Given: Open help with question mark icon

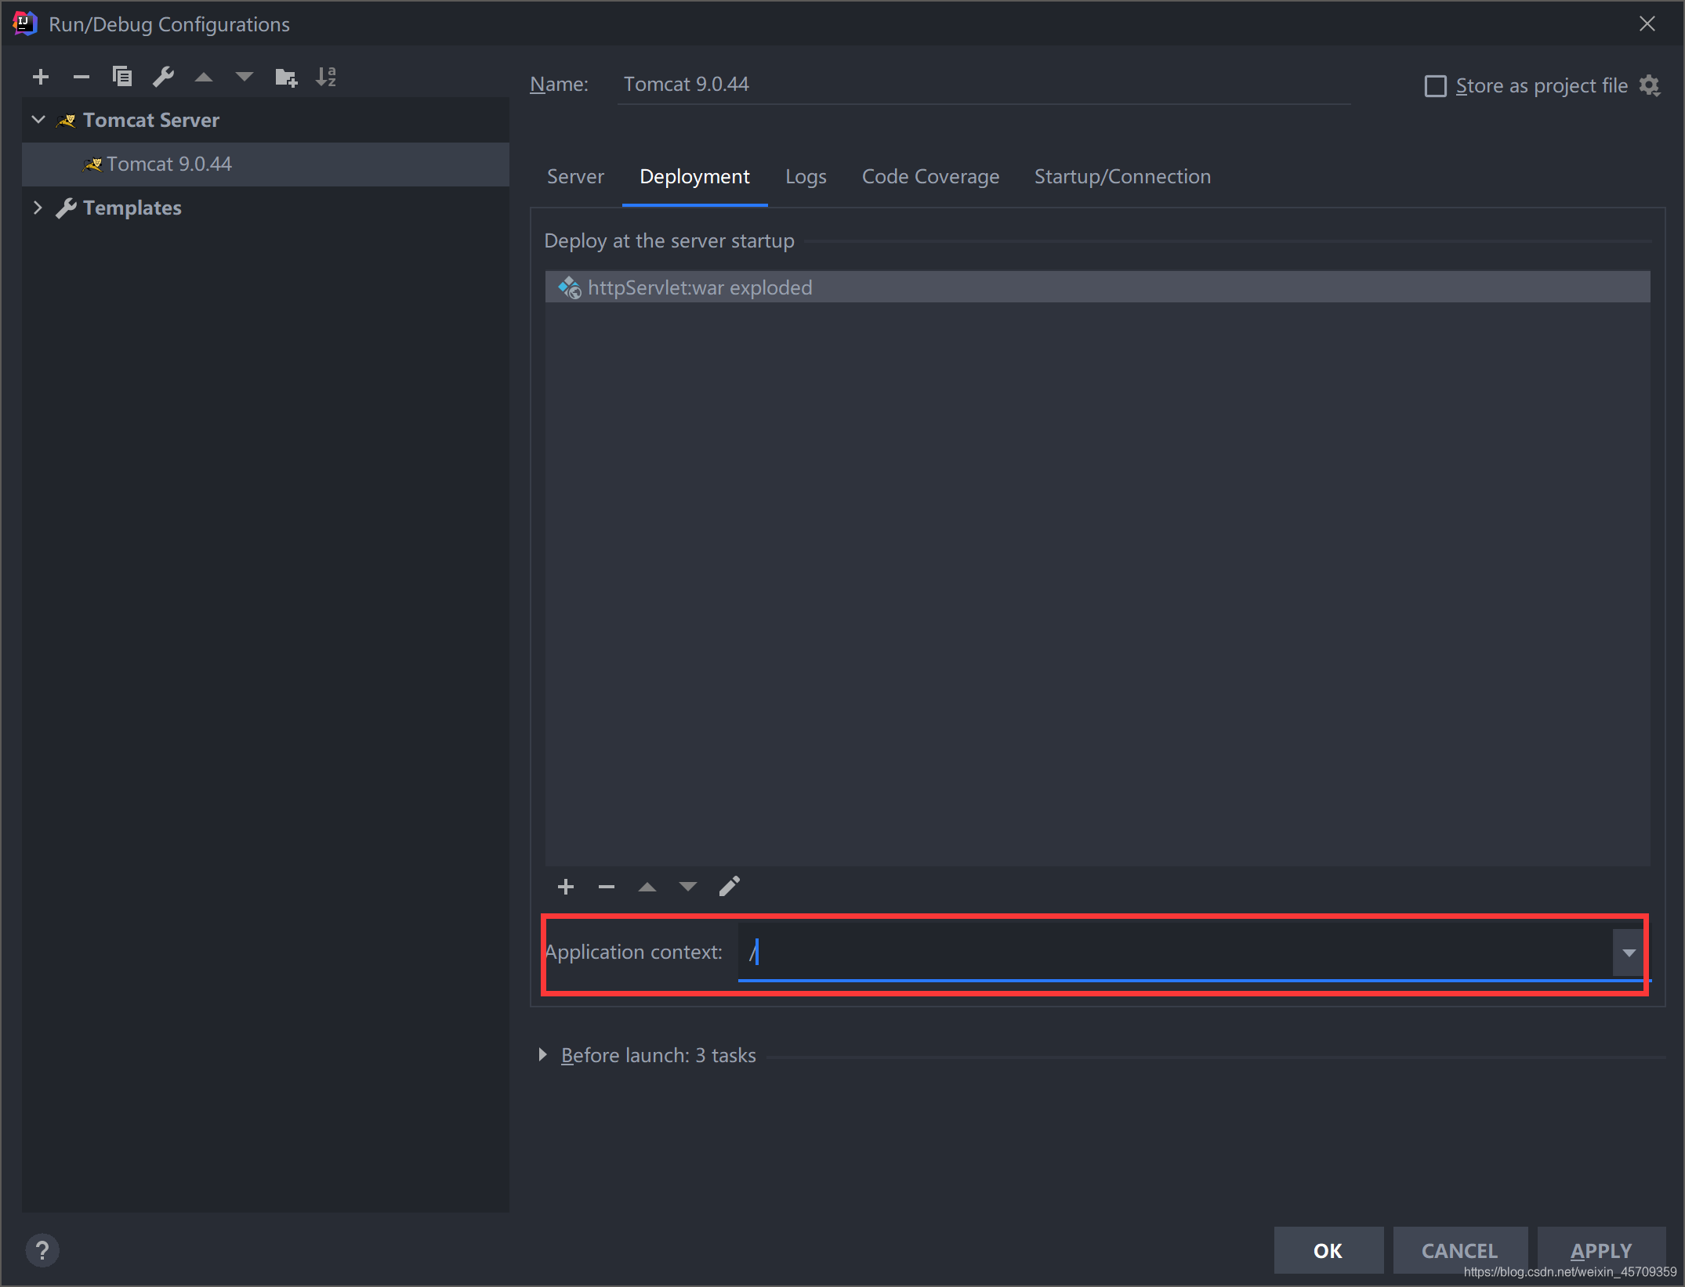Looking at the screenshot, I should (x=42, y=1249).
